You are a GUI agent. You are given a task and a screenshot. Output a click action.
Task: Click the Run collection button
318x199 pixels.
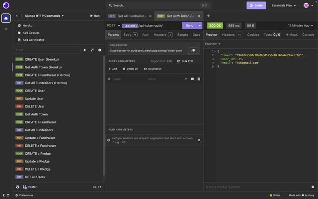(x=95, y=16)
